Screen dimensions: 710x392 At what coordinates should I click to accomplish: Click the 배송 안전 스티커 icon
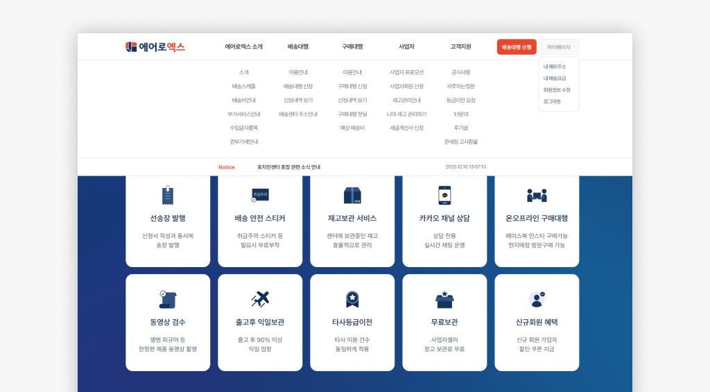click(260, 196)
